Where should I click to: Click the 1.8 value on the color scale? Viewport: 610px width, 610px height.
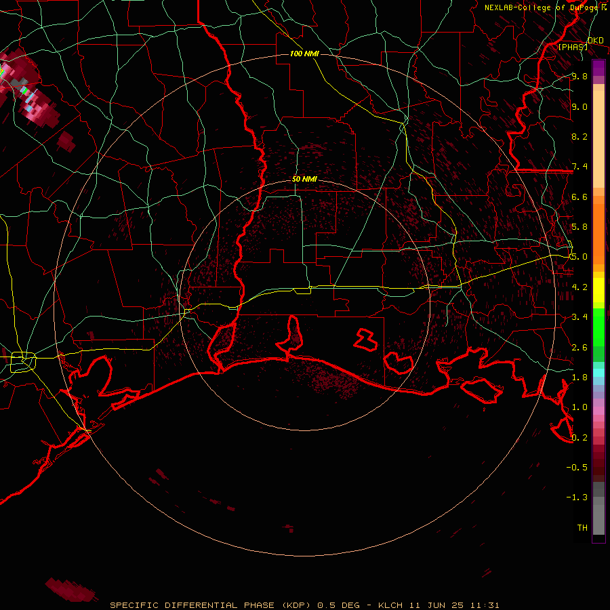coord(579,377)
